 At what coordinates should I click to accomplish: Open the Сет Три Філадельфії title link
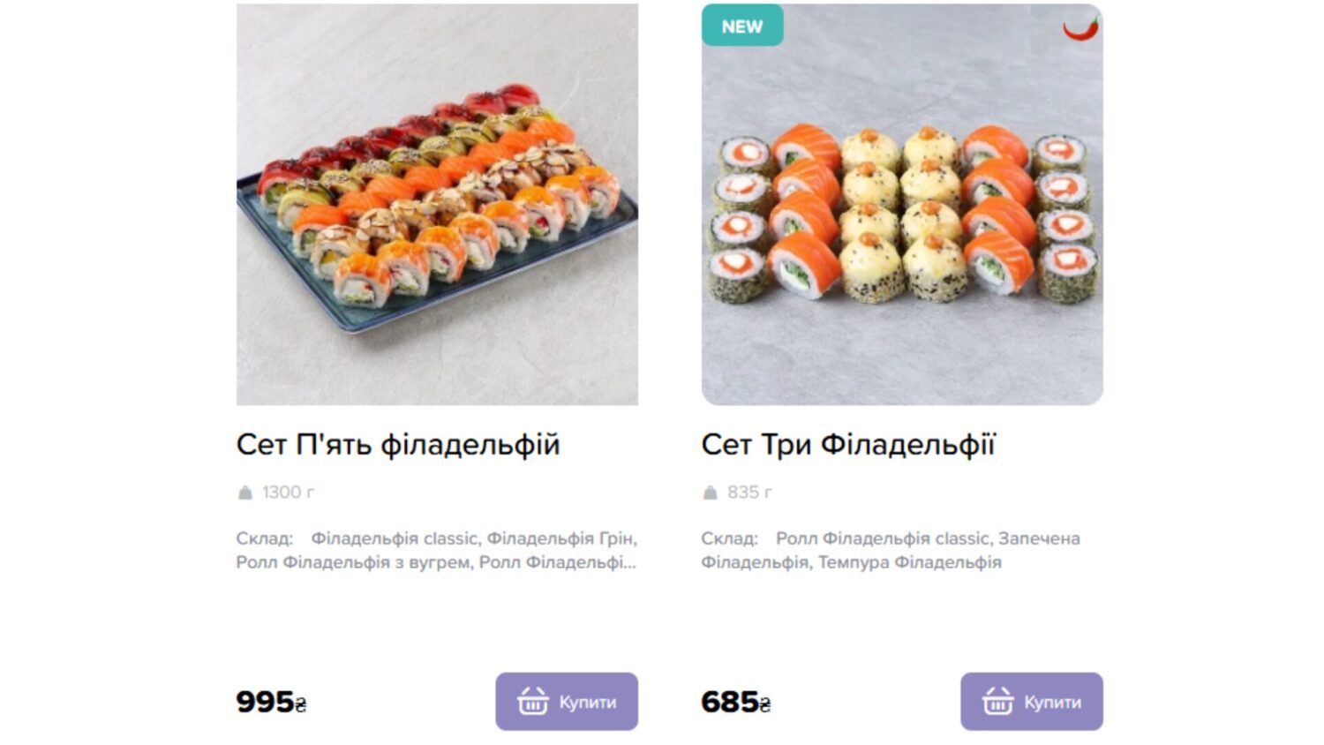(848, 445)
